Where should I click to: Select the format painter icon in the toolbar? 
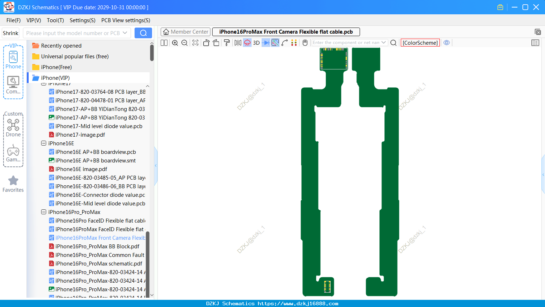pos(227,43)
